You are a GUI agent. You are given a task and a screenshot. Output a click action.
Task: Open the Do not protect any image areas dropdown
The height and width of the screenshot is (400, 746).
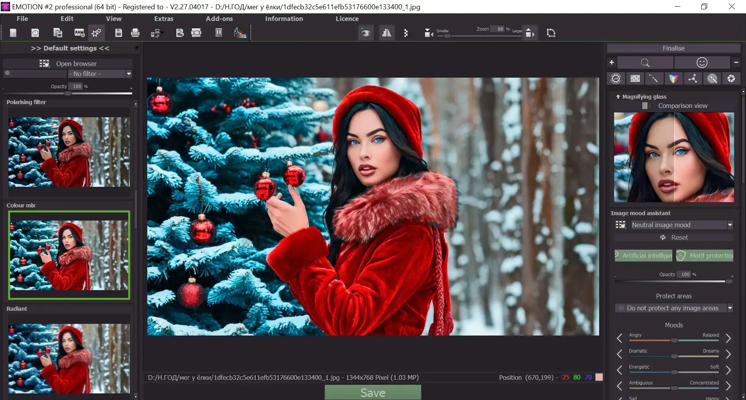coord(674,308)
